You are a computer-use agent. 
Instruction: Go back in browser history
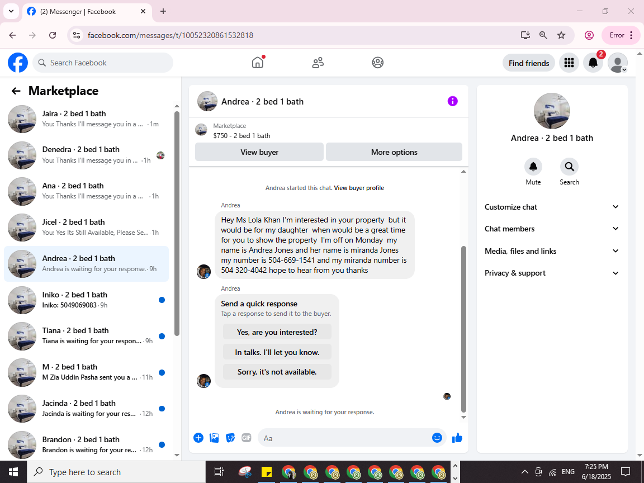[12, 35]
